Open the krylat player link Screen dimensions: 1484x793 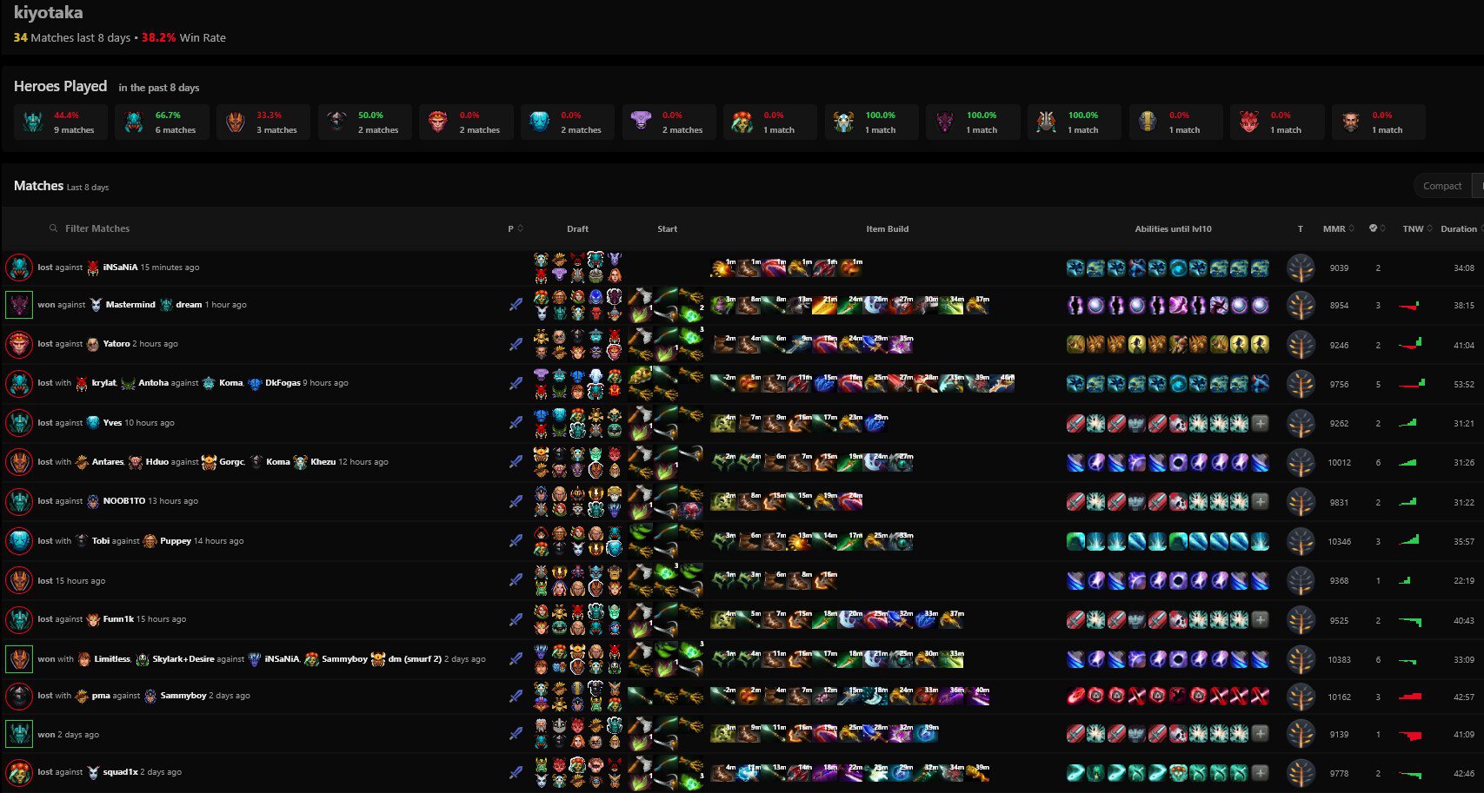104,383
